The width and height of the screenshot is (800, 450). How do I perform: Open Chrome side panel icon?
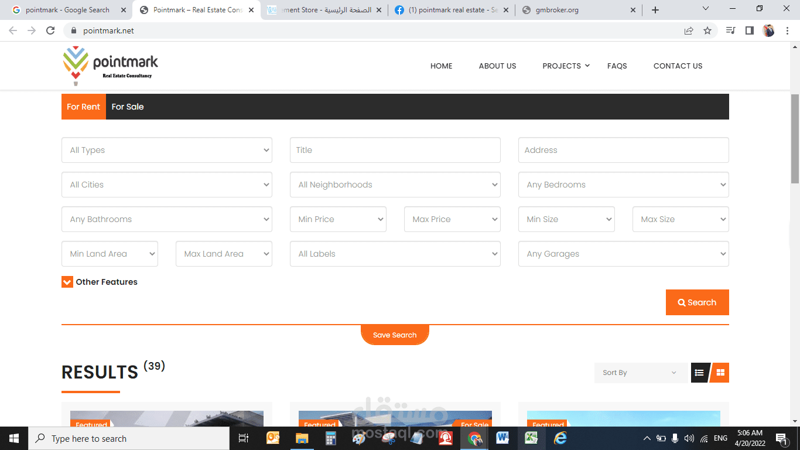point(749,30)
